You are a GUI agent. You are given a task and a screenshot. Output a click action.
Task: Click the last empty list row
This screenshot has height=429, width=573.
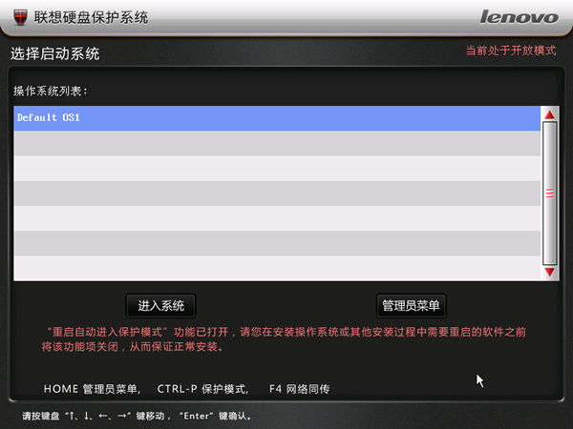[x=277, y=268]
